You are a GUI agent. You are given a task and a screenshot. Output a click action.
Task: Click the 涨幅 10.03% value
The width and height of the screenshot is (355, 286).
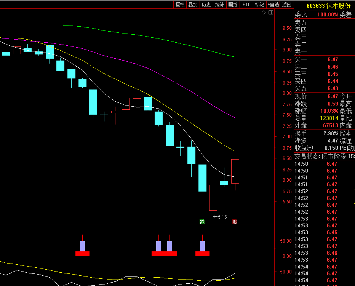329,111
